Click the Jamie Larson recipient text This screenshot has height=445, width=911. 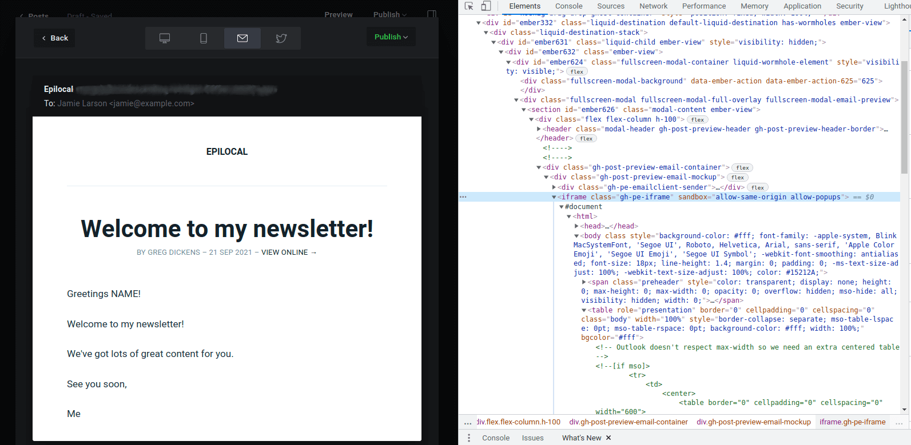point(126,103)
